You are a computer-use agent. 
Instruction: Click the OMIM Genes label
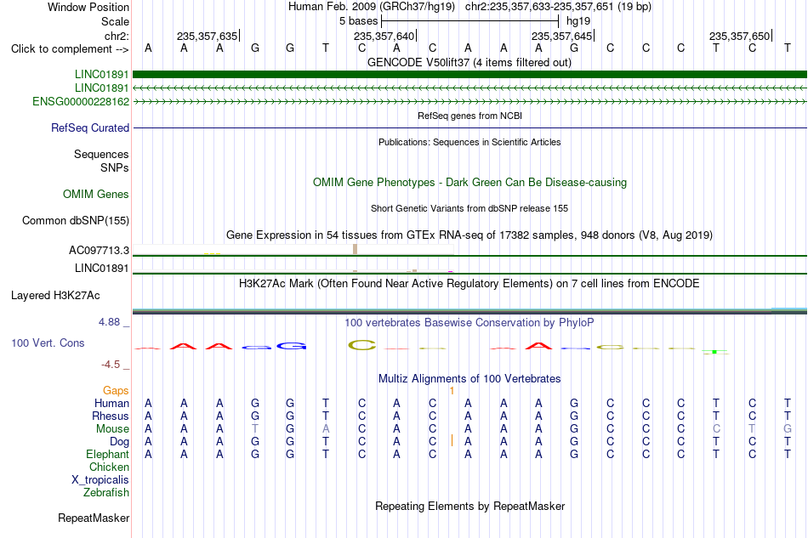[x=95, y=194]
